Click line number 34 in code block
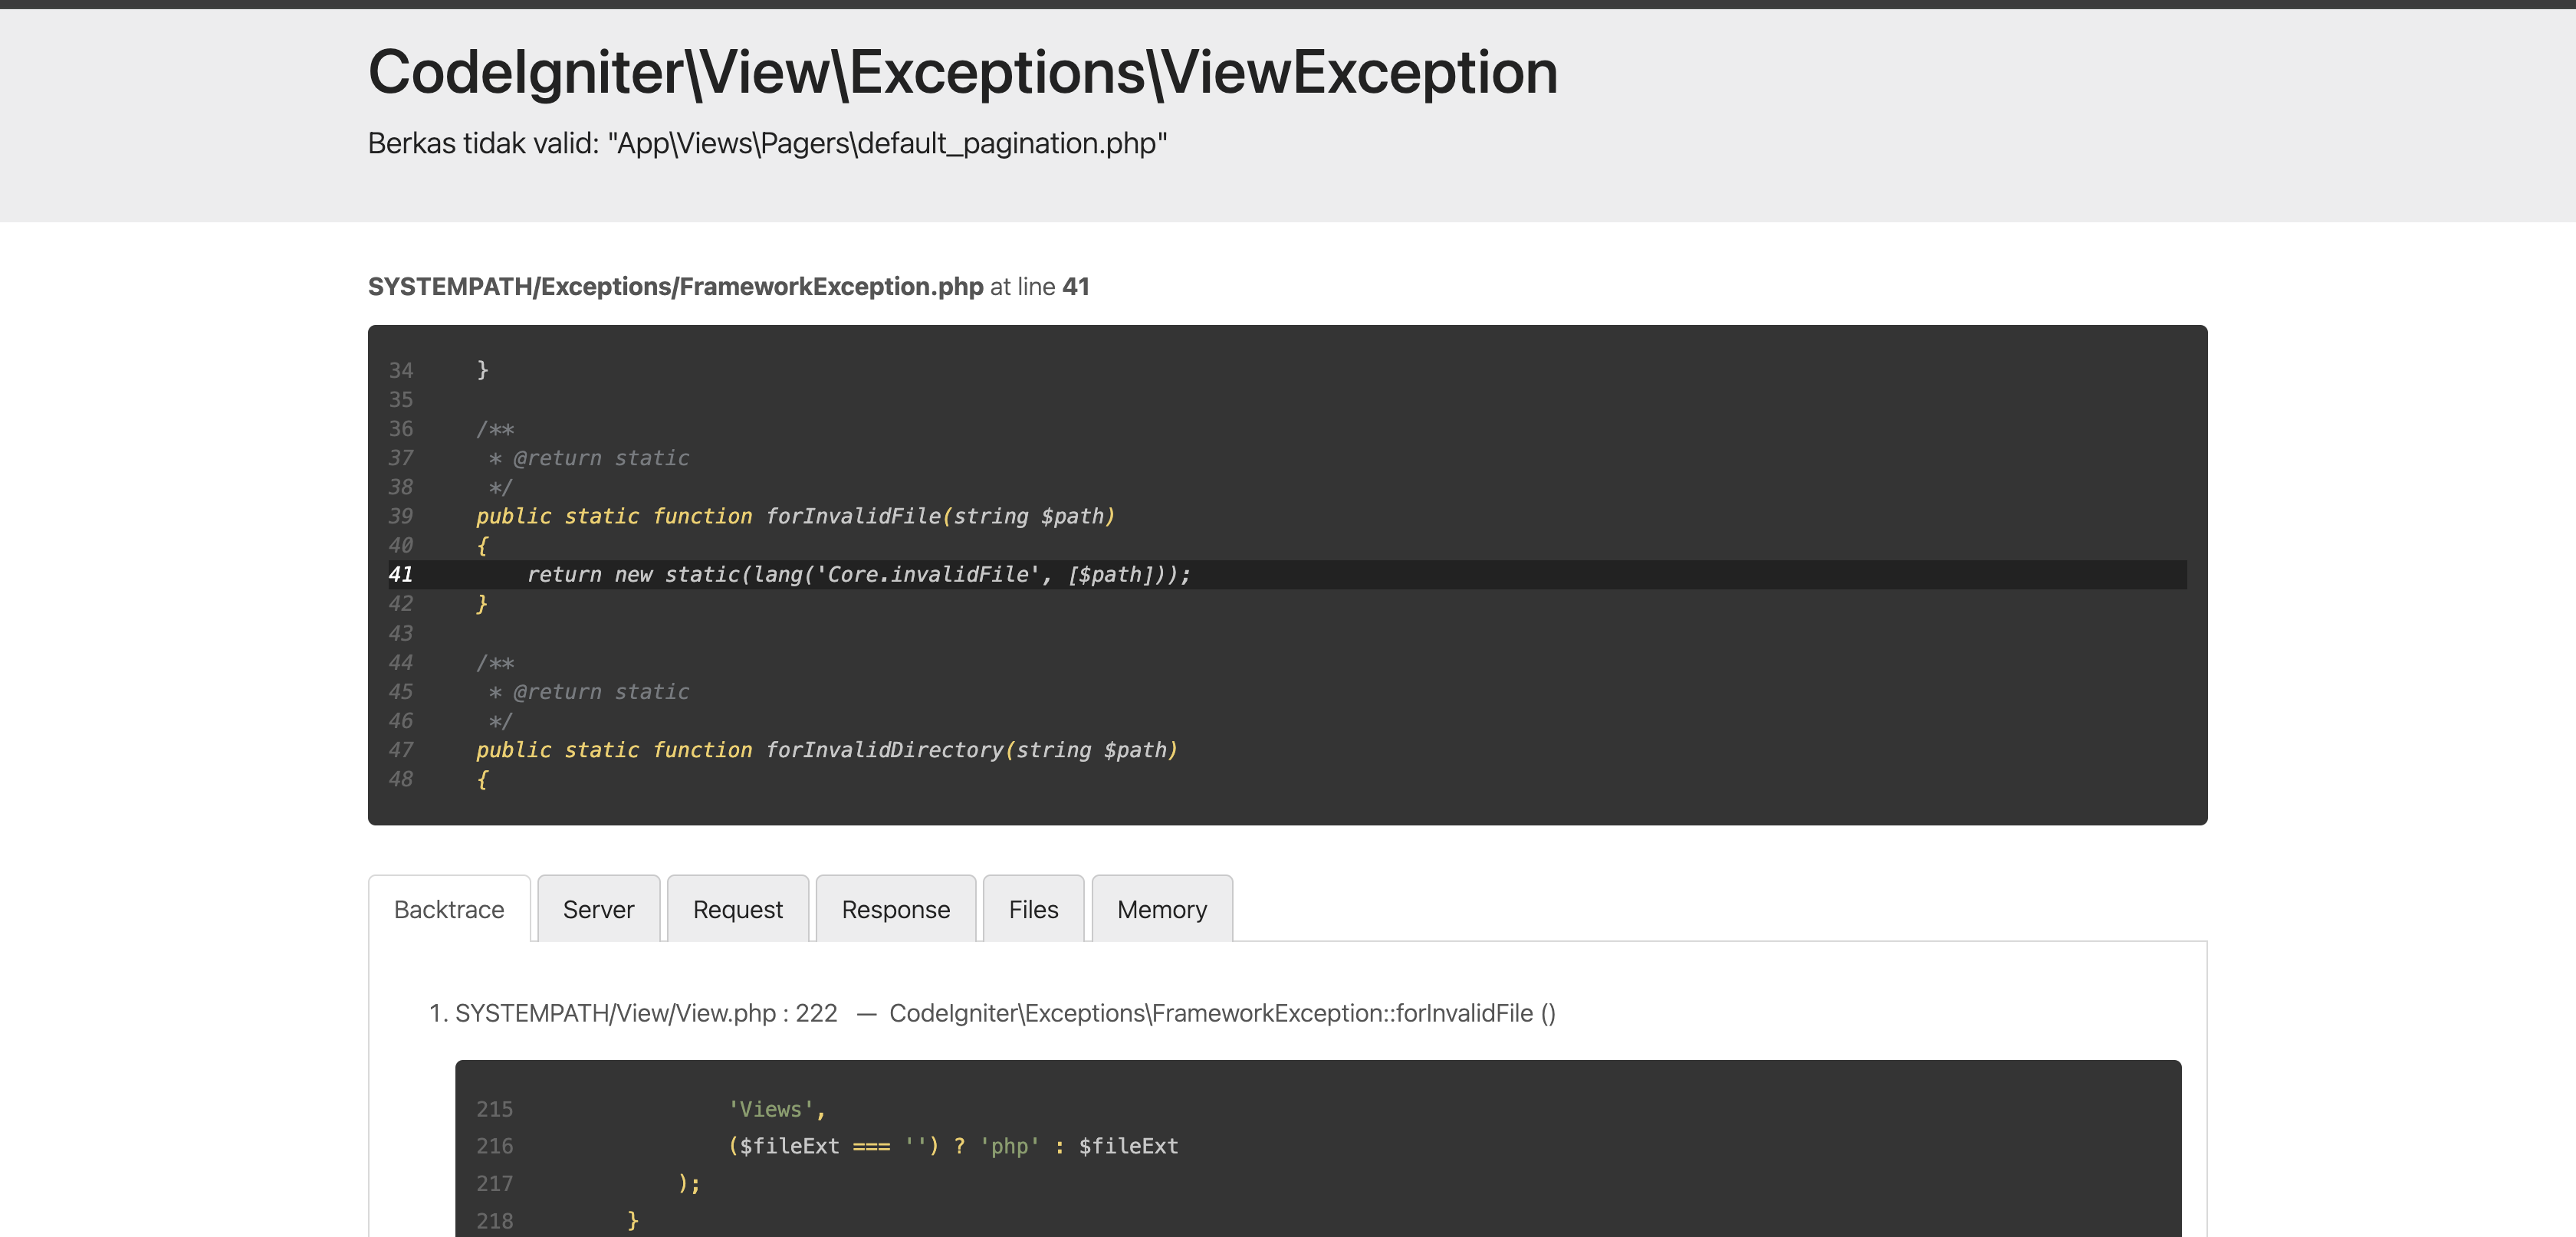The height and width of the screenshot is (1237, 2576). click(401, 370)
